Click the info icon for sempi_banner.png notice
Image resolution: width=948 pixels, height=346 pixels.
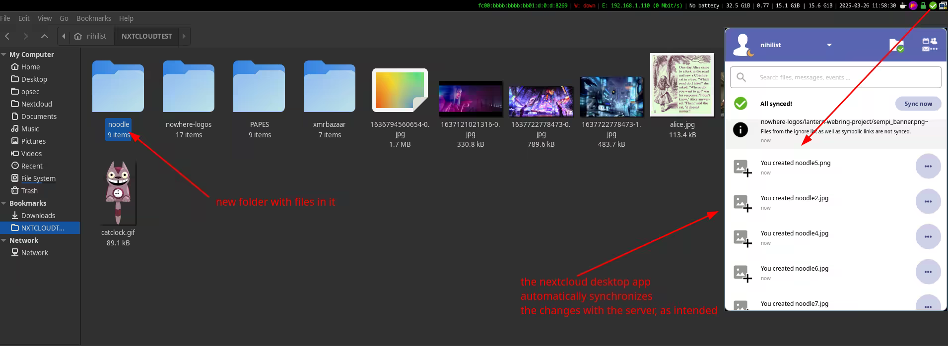click(741, 130)
